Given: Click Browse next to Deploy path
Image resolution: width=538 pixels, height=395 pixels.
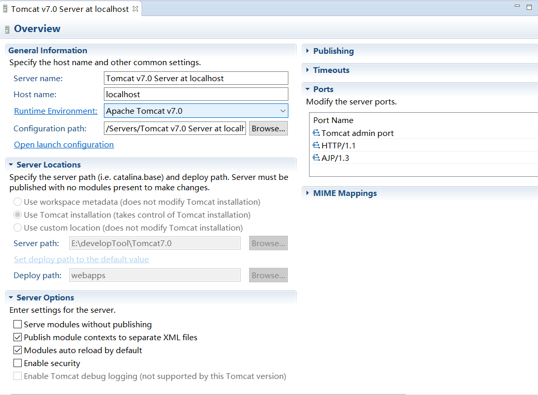Looking at the screenshot, I should point(268,275).
